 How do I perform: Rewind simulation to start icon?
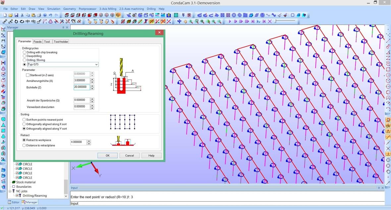tap(264, 22)
